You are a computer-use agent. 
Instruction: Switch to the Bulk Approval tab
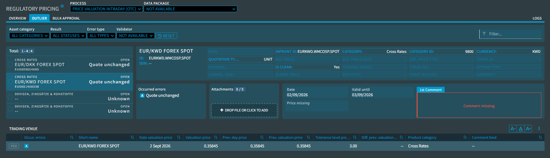[x=66, y=18]
